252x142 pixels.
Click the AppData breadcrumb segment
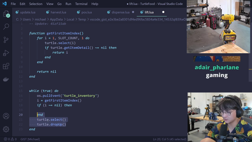[56, 19]
